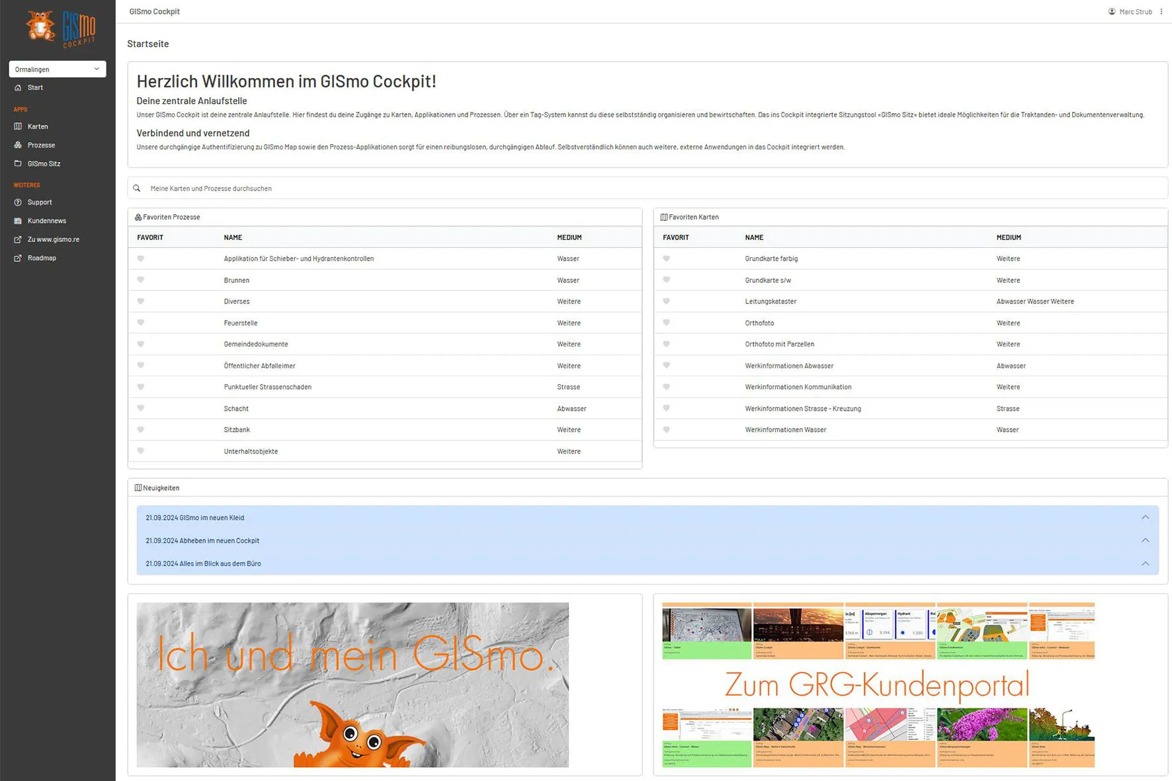Open Applikation für Schieber- und Hydrantenkontrollen
1172x781 pixels.
[x=299, y=259]
